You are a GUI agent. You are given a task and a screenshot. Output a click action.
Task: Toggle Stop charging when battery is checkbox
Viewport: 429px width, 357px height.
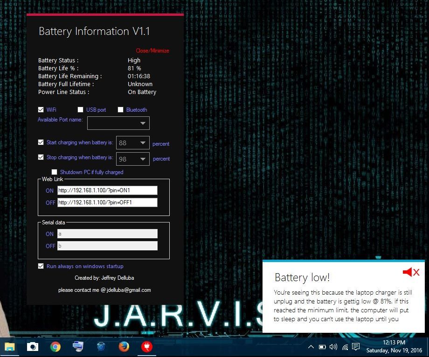pyautogui.click(x=41, y=157)
